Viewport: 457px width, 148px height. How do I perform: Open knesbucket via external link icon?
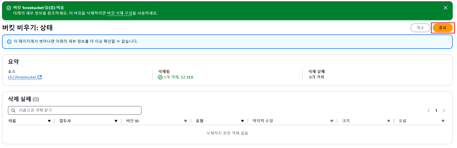tap(40, 77)
